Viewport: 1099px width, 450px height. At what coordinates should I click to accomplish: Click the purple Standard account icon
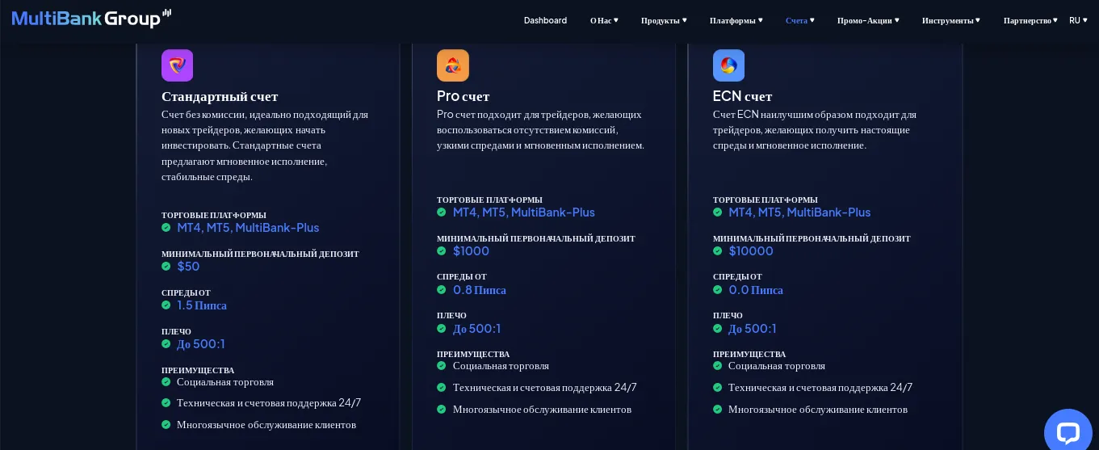pos(177,65)
